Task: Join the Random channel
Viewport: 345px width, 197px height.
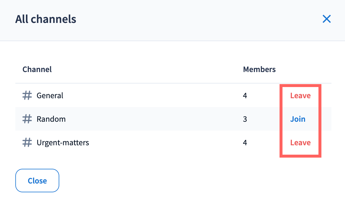Action: coord(298,119)
